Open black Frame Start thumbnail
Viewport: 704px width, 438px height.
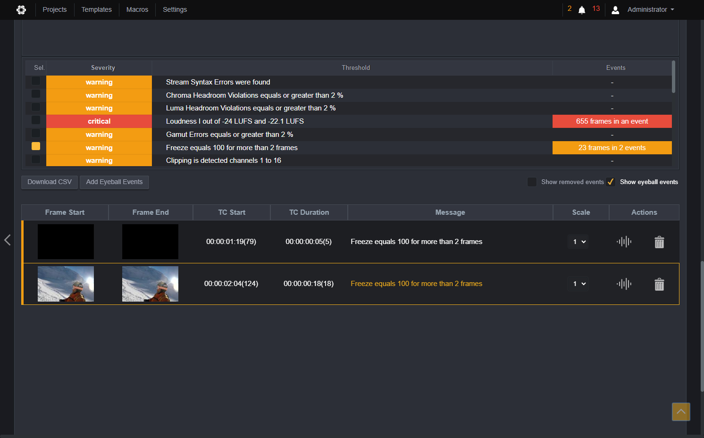click(66, 242)
